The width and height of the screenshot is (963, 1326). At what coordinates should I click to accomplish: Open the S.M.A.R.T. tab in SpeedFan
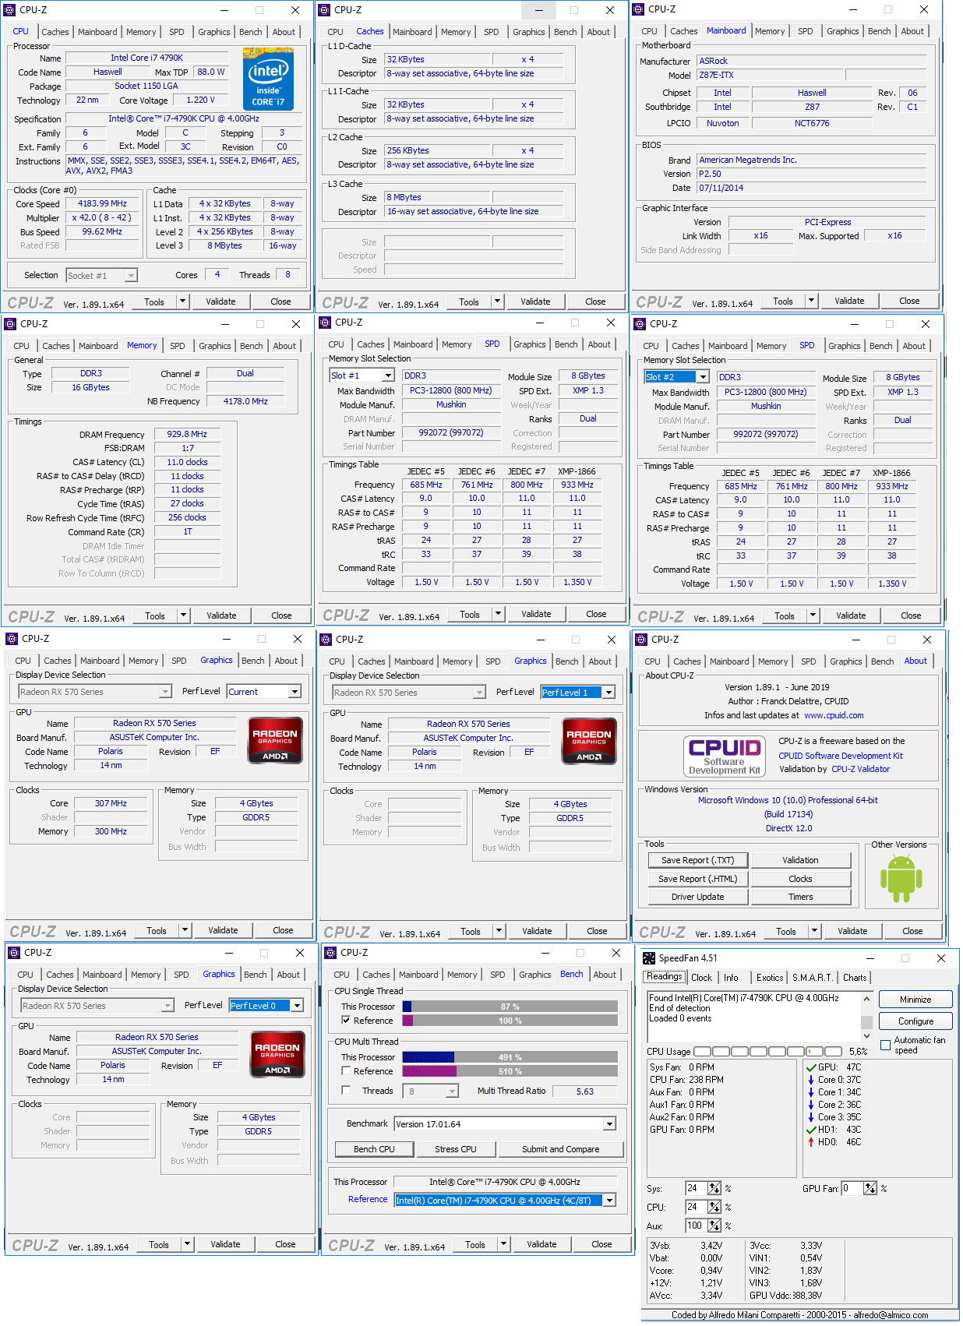[x=813, y=978]
